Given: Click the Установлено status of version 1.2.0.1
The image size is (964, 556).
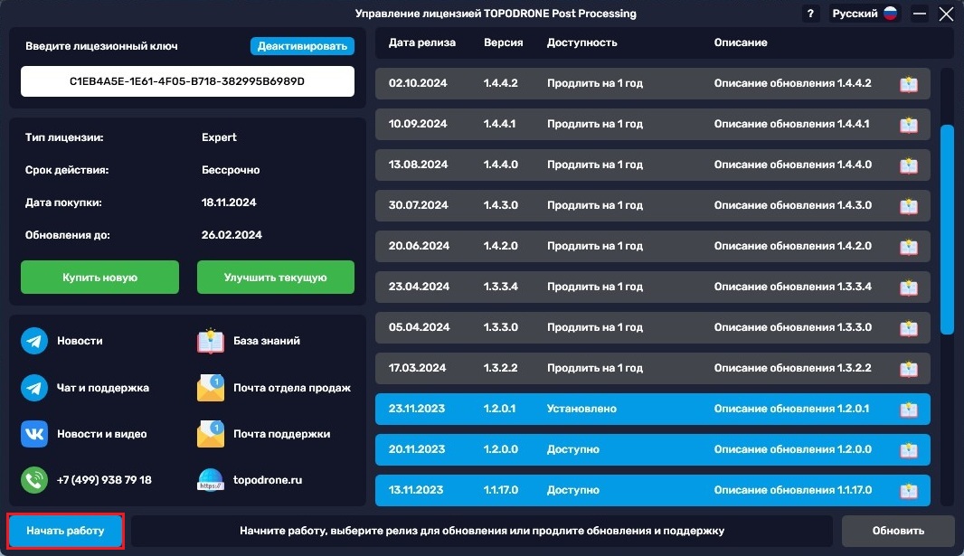Looking at the screenshot, I should tap(581, 409).
